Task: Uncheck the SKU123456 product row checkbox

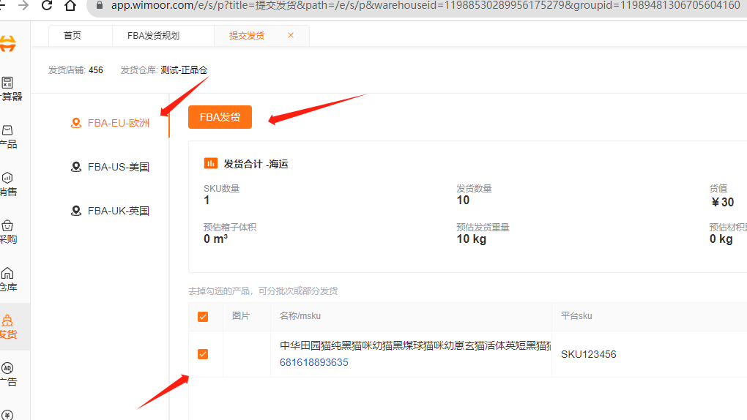Action: [203, 354]
